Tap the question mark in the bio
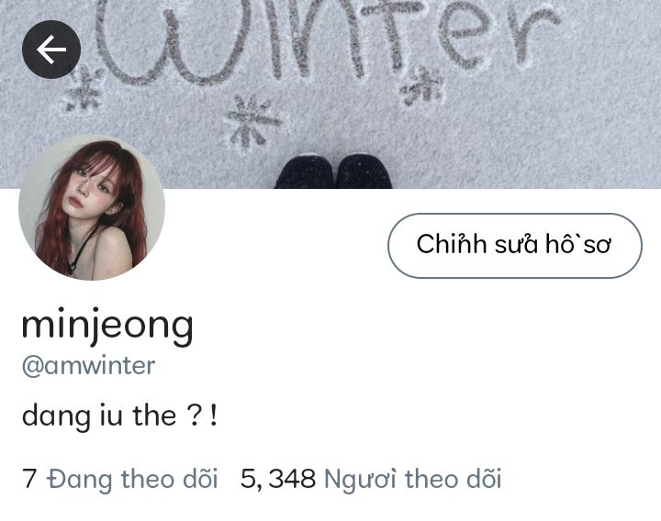This screenshot has width=661, height=521. [193, 416]
